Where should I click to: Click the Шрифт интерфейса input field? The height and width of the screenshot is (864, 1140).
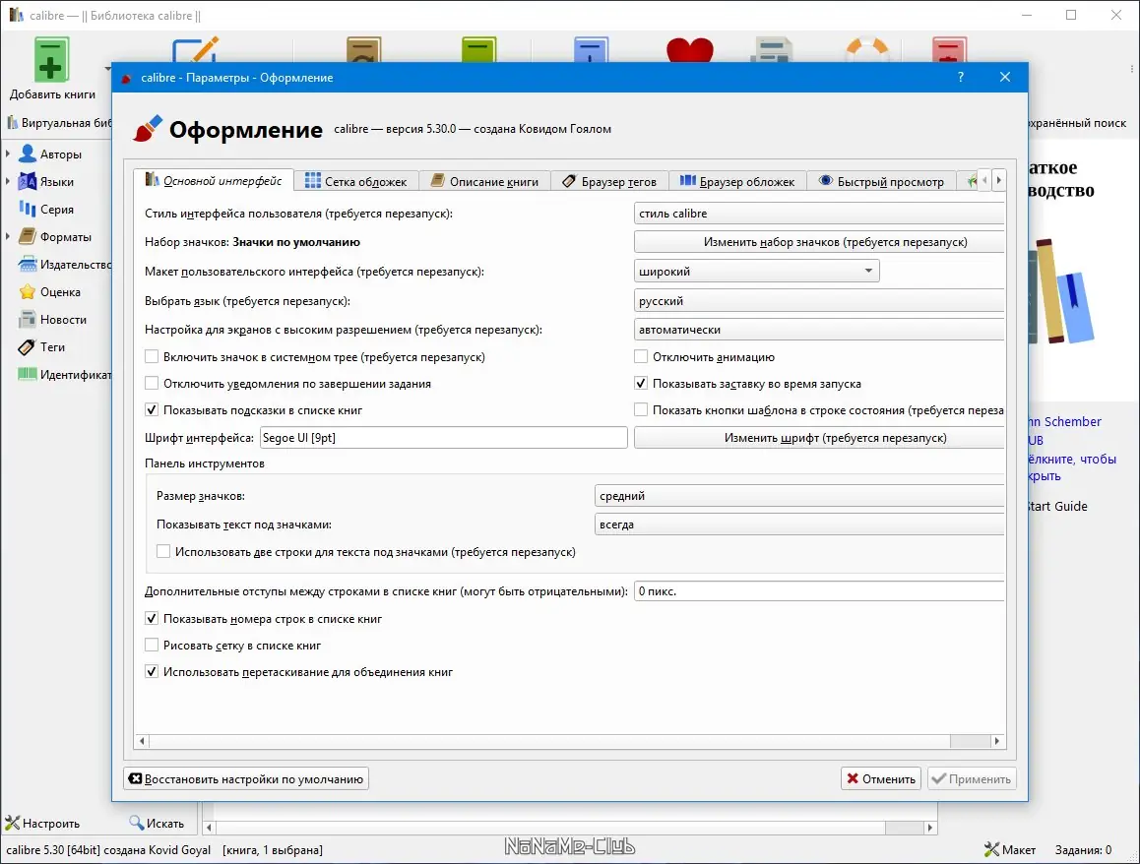click(443, 437)
